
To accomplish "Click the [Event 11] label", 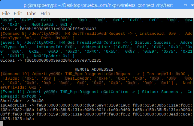I will [x=12, y=92].
